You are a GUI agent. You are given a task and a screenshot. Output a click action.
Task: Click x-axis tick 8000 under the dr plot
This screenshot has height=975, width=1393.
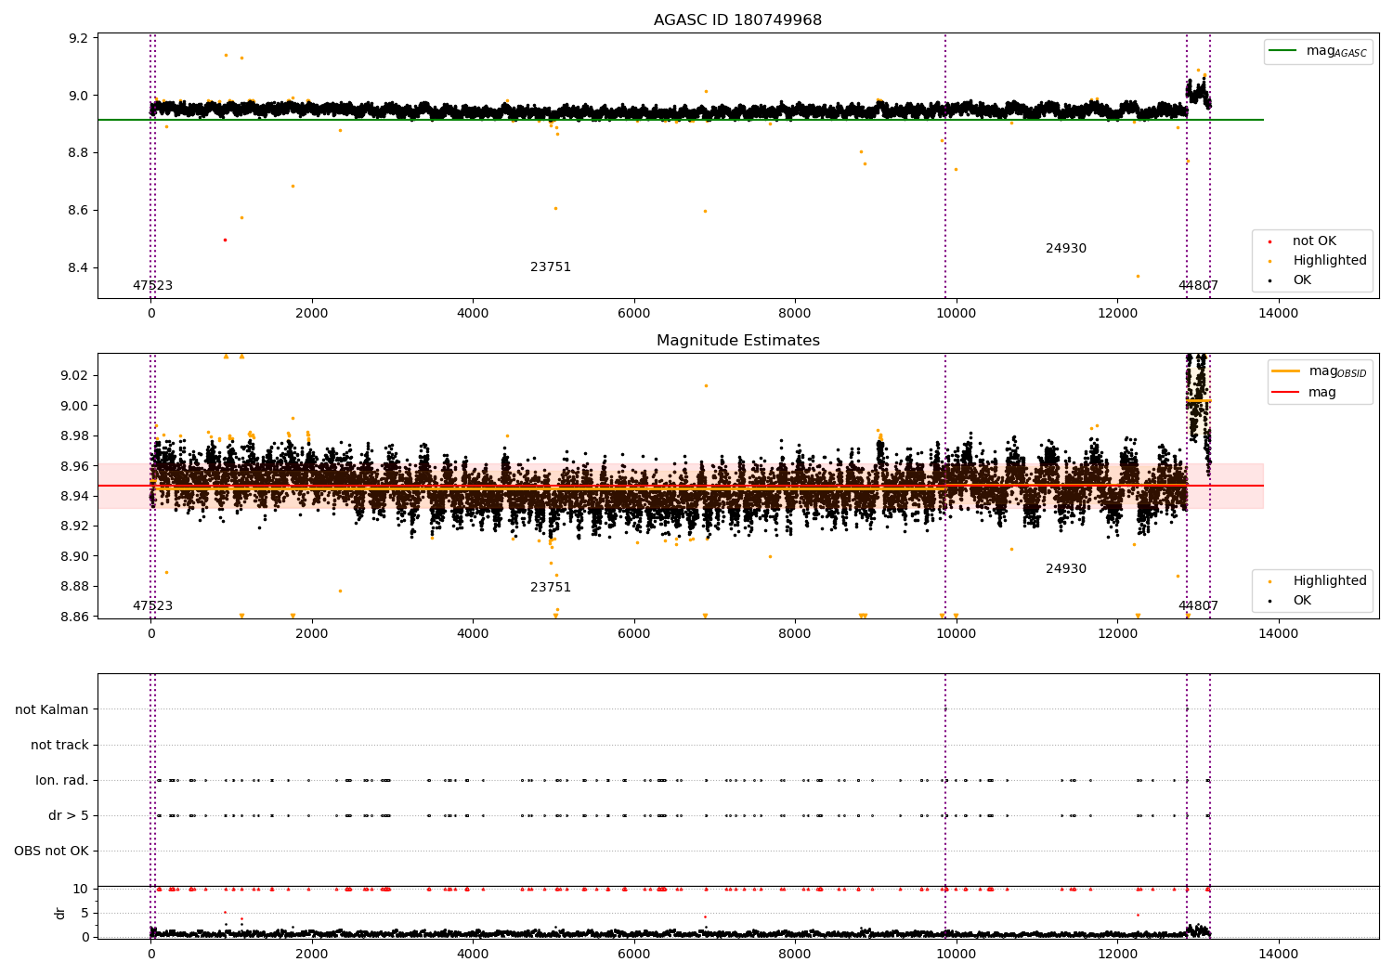point(795,955)
